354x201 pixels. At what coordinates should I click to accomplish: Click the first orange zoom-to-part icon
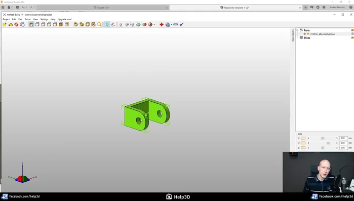tap(75, 24)
